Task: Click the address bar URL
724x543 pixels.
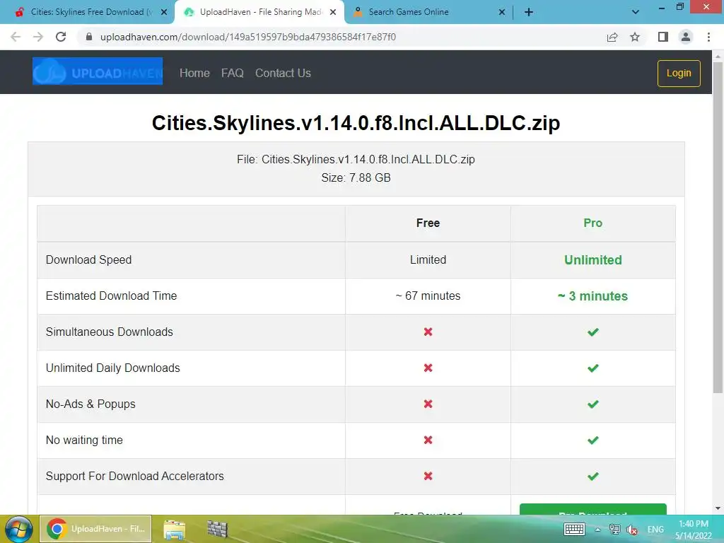Action: 248,37
